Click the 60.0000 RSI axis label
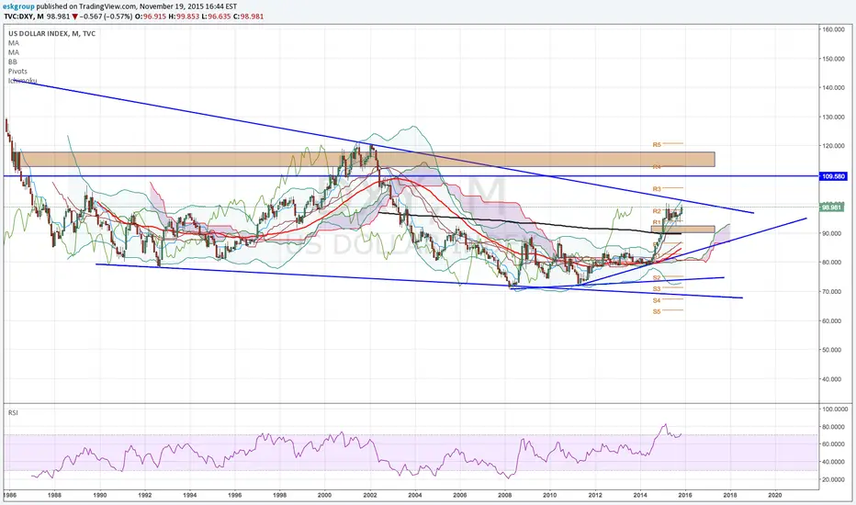Image resolution: width=856 pixels, height=505 pixels. [835, 444]
